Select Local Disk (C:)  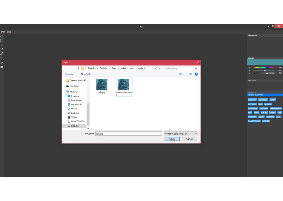click(76, 122)
